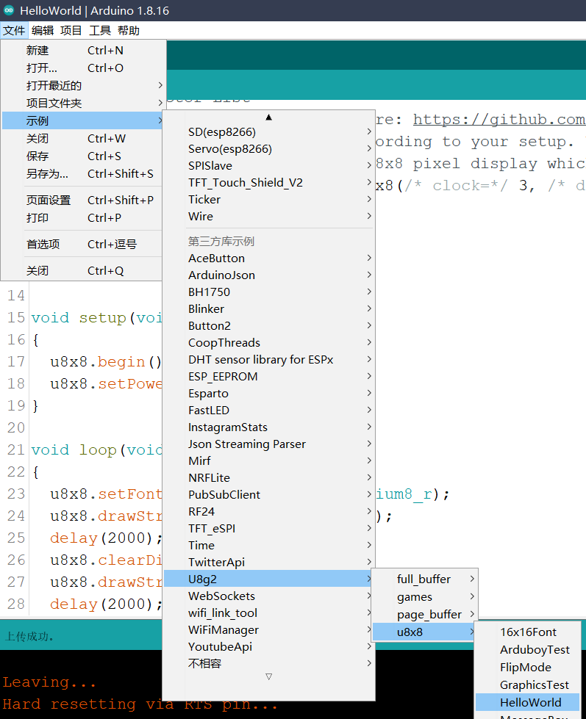Open ArduinoJson examples submenu
The width and height of the screenshot is (586, 719).
(269, 275)
